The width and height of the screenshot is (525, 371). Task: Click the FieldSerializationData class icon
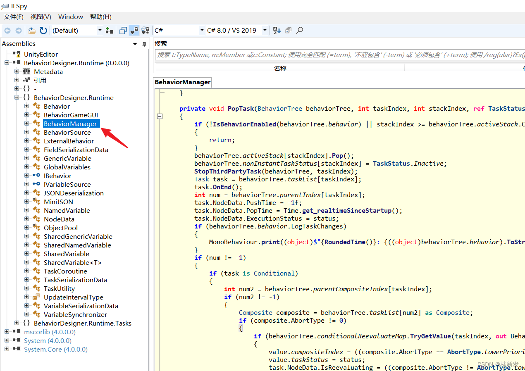point(36,150)
